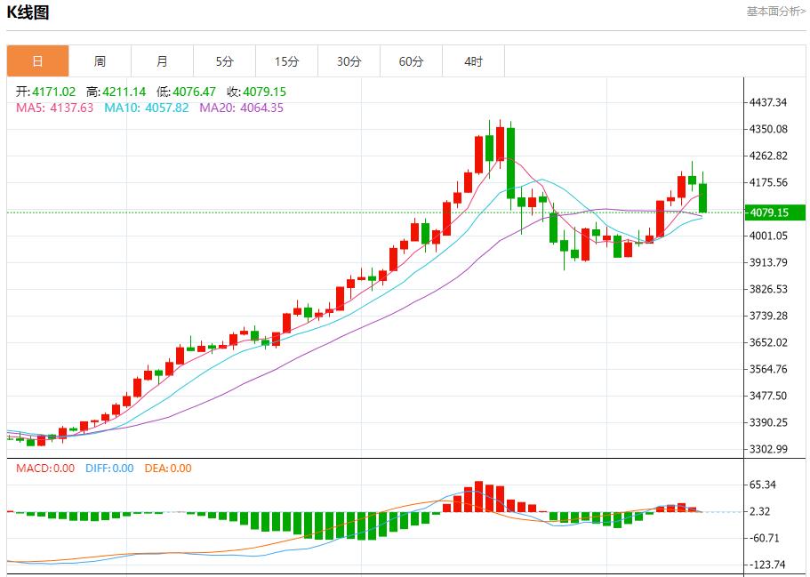Switch to the 周 weekly tab

click(100, 61)
